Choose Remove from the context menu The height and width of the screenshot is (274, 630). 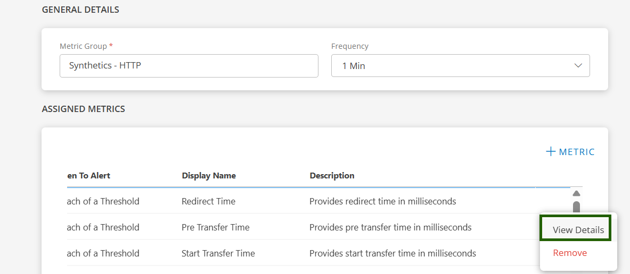(x=570, y=253)
